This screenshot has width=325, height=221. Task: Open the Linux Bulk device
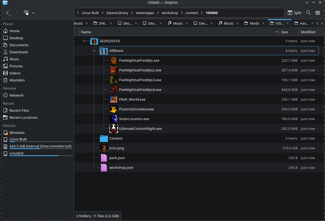pos(18,139)
